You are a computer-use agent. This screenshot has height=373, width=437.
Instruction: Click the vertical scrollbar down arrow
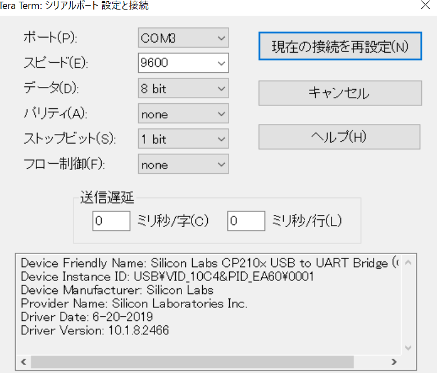coord(408,348)
